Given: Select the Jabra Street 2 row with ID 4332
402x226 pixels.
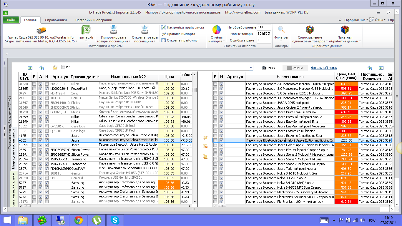Looking at the screenshot, I should pyautogui.click(x=105, y=140).
